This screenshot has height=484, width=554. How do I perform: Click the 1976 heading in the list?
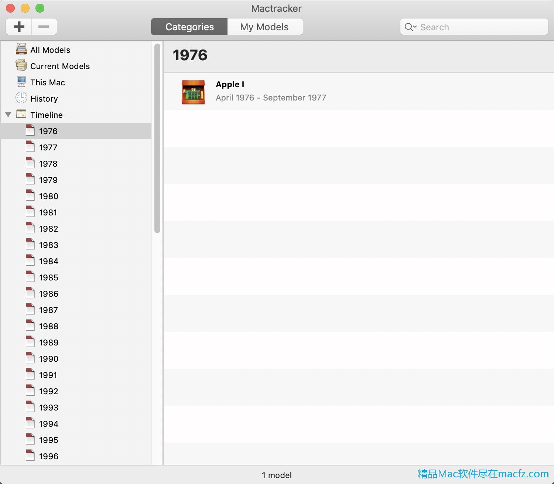tap(190, 55)
